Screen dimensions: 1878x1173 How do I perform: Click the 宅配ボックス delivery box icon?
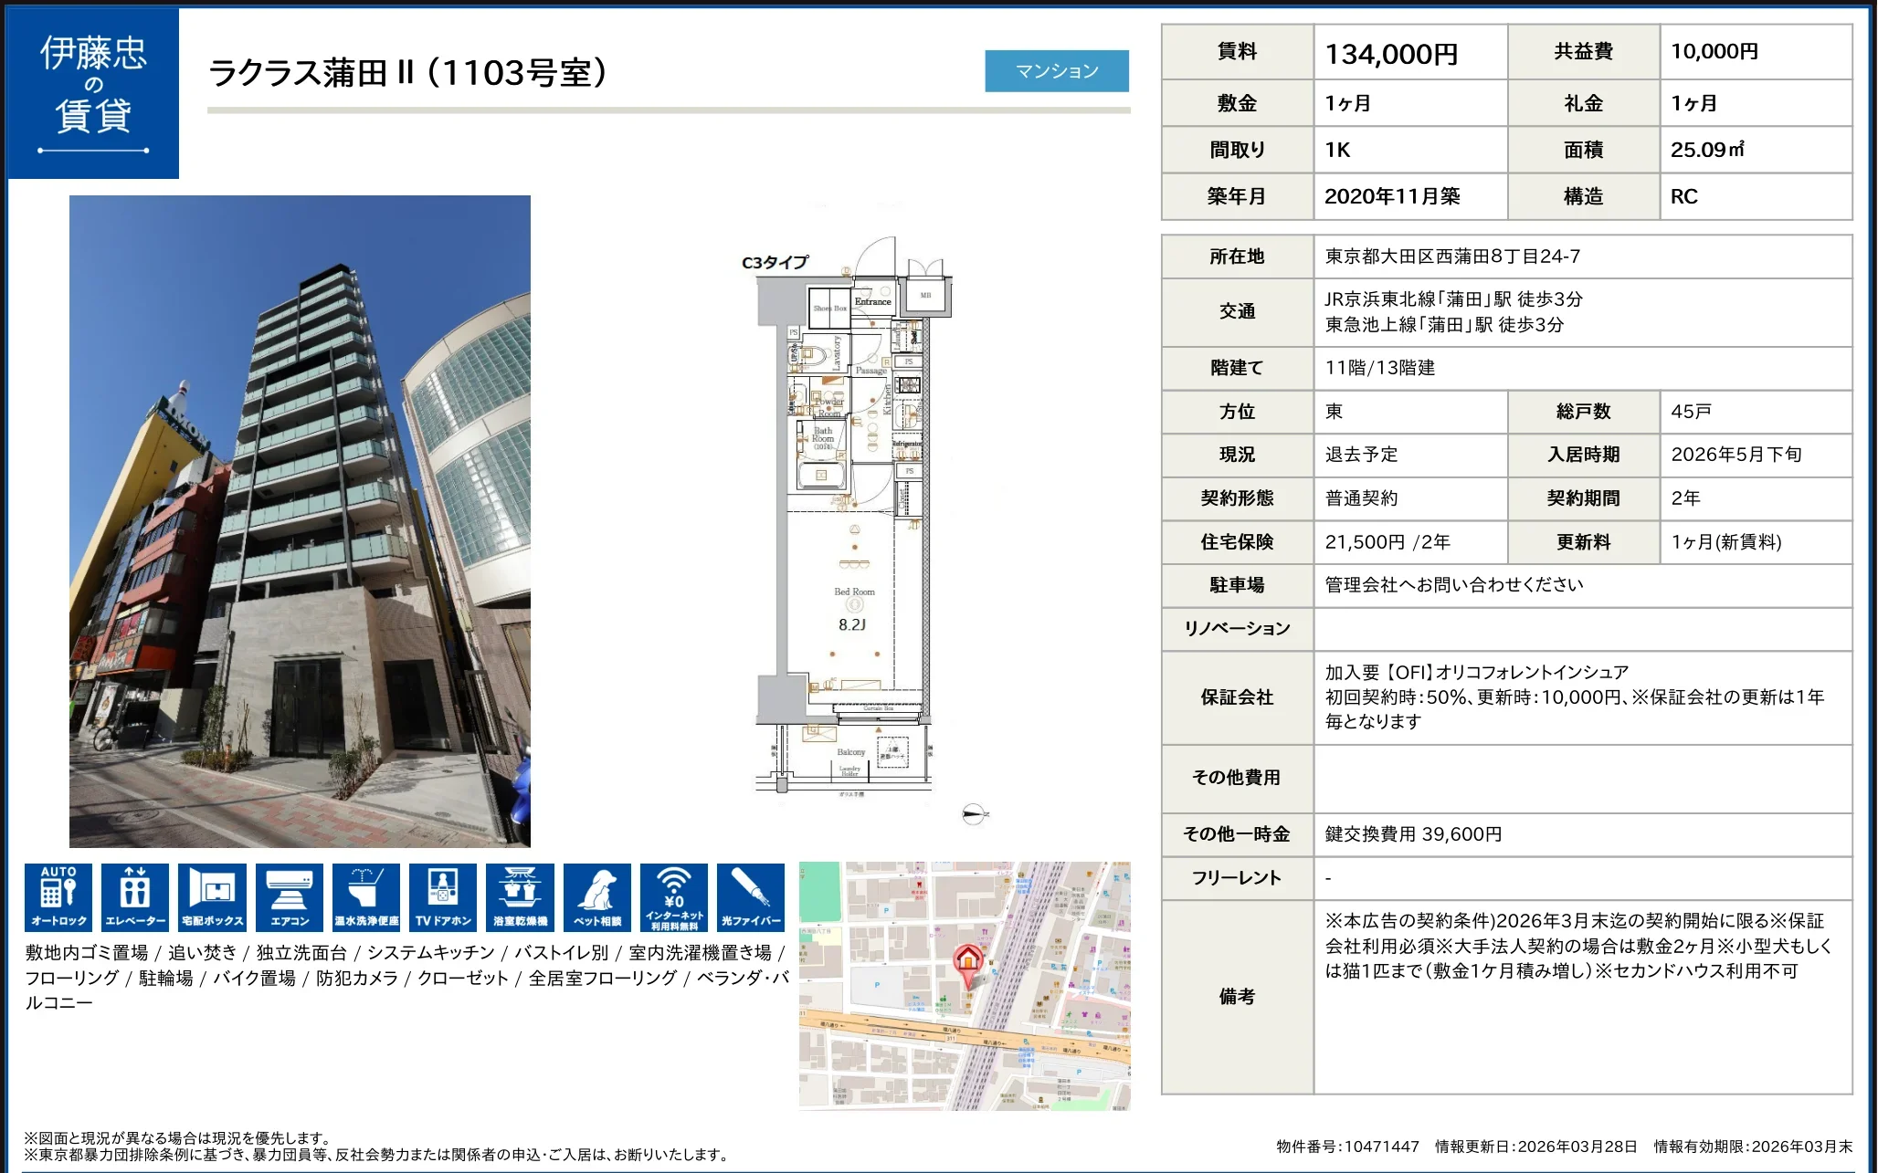[212, 896]
